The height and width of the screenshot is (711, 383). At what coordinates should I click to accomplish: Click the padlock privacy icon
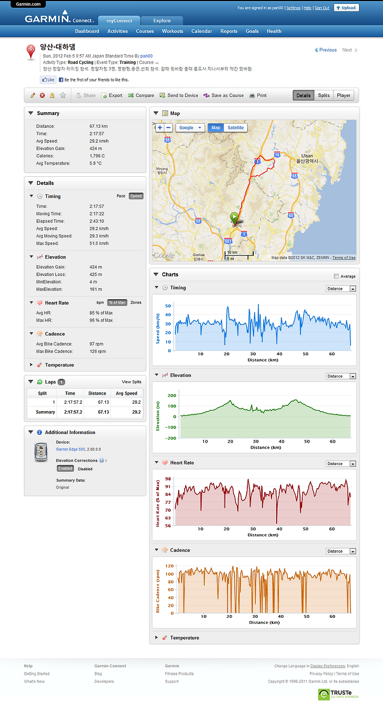[x=52, y=95]
